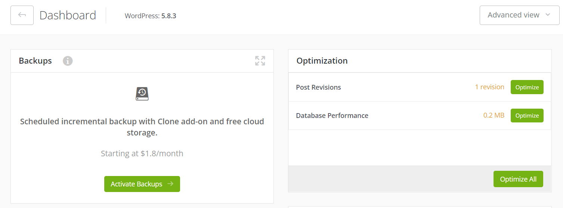Click the back arrow button
This screenshot has width=563, height=208.
22,15
